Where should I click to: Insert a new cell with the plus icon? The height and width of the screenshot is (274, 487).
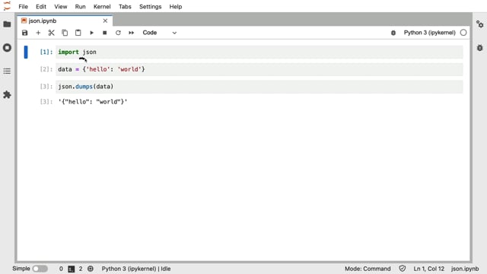38,33
